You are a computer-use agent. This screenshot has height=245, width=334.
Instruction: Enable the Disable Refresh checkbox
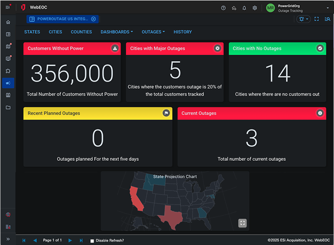tap(92, 241)
